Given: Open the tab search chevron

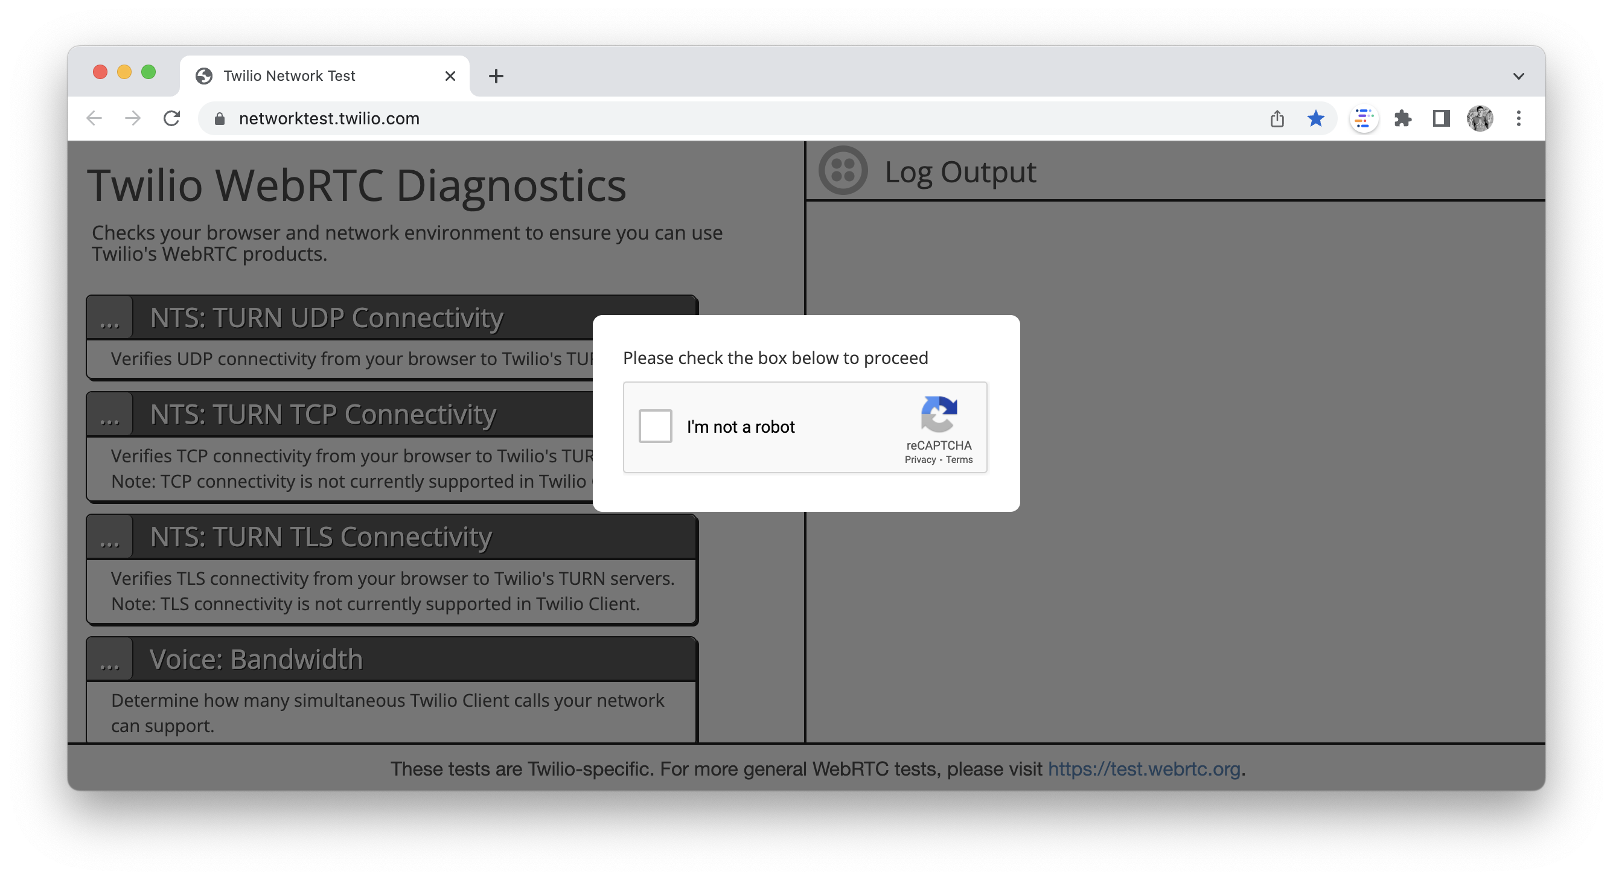Looking at the screenshot, I should click(x=1518, y=75).
